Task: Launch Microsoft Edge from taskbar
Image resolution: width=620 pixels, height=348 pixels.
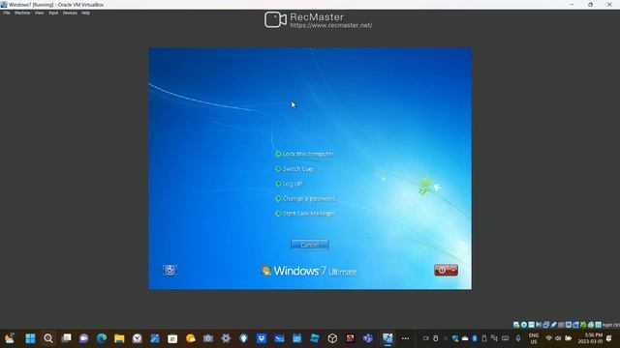Action: tap(102, 338)
